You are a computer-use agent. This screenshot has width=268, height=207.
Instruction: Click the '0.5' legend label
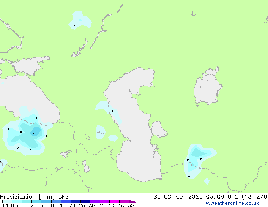tap(14, 205)
